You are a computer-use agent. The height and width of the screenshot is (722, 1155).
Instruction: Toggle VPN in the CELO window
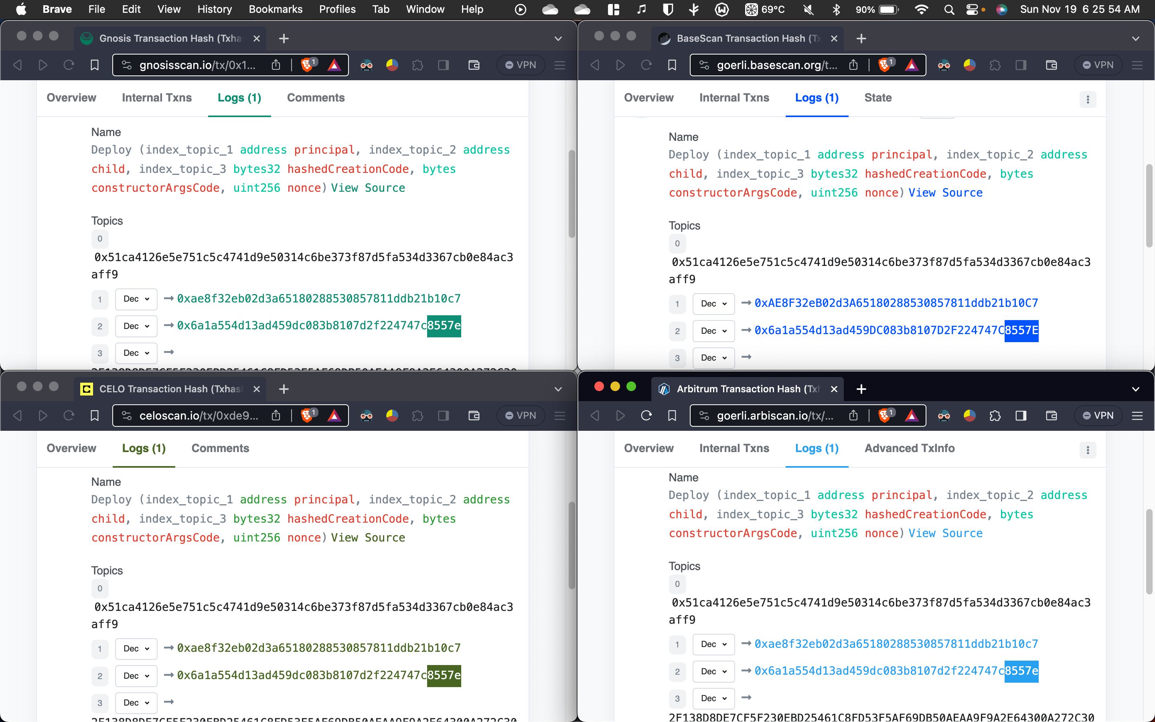point(521,416)
